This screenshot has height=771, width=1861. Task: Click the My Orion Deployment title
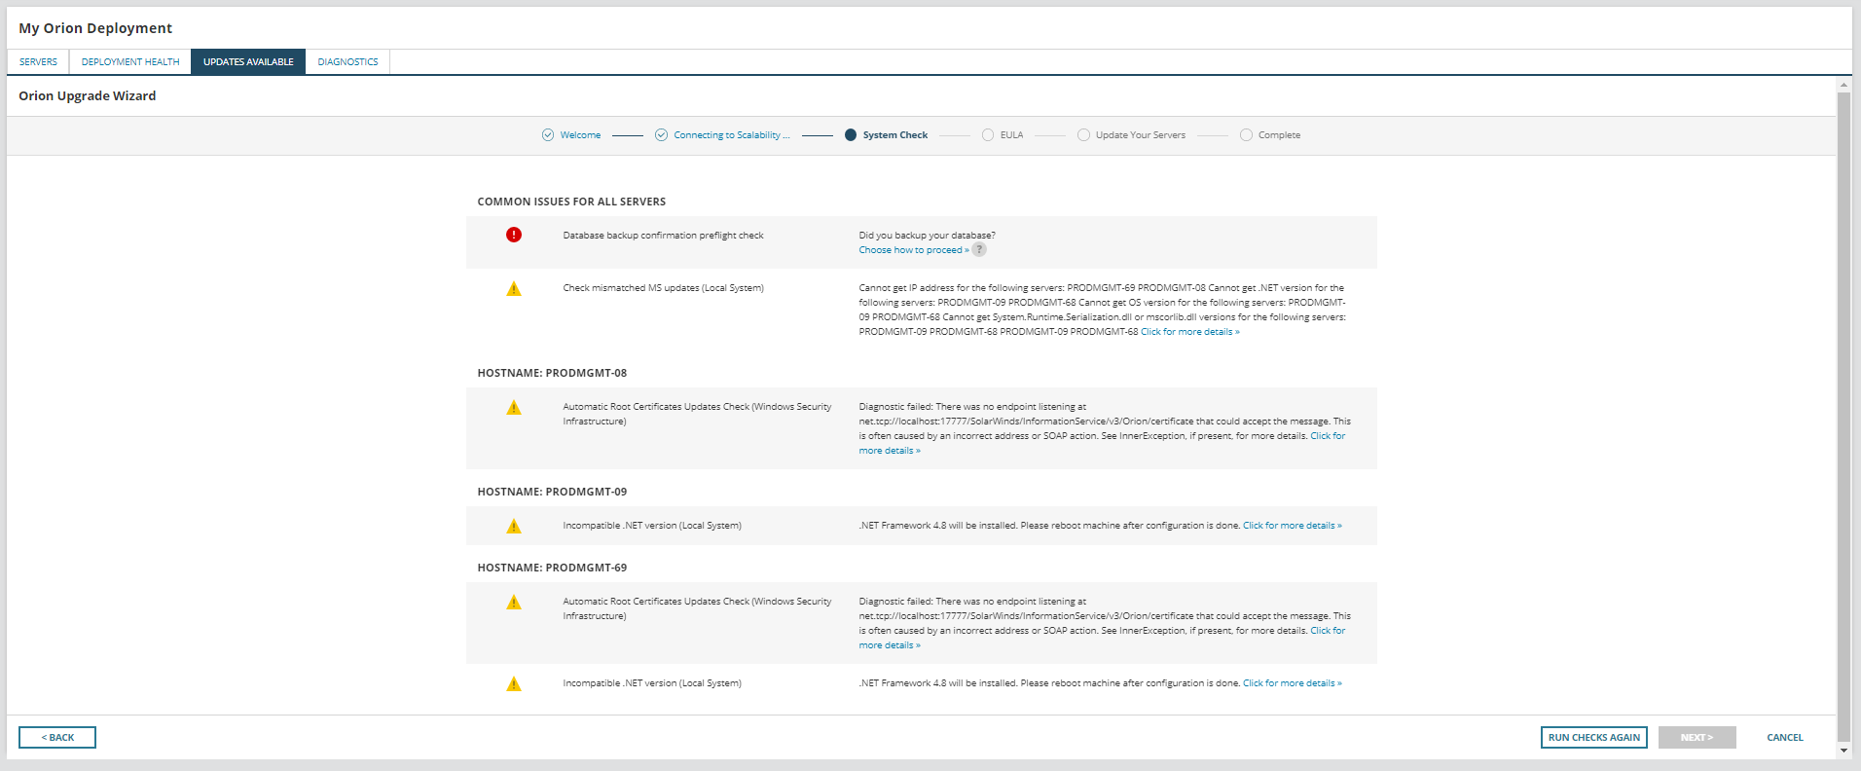pyautogui.click(x=95, y=28)
